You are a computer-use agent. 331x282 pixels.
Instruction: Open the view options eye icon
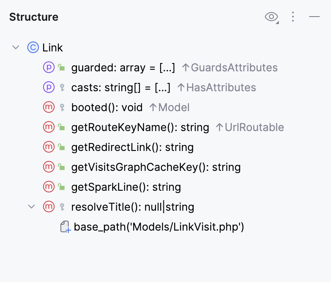coord(271,17)
